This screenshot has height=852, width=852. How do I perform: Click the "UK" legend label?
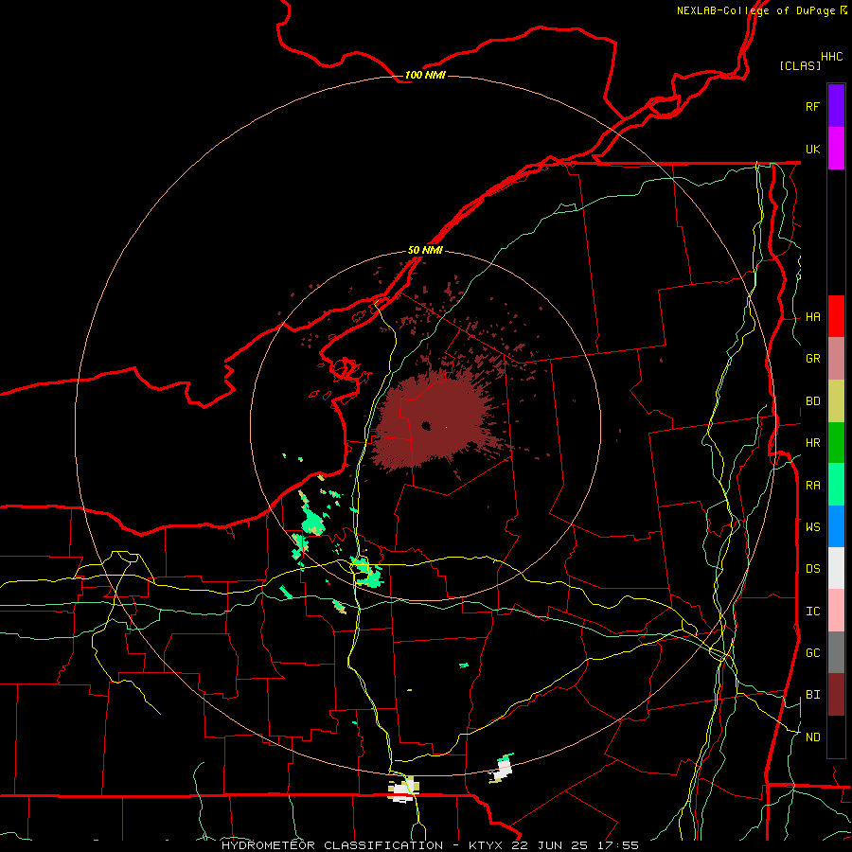click(x=812, y=149)
